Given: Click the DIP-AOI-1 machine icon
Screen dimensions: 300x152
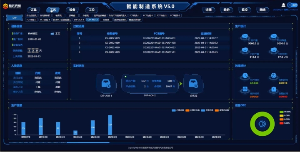Looking at the screenshot, I should click(x=106, y=84).
